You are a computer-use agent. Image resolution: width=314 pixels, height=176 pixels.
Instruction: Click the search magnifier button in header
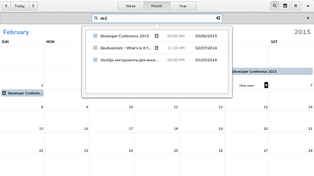coord(275,6)
